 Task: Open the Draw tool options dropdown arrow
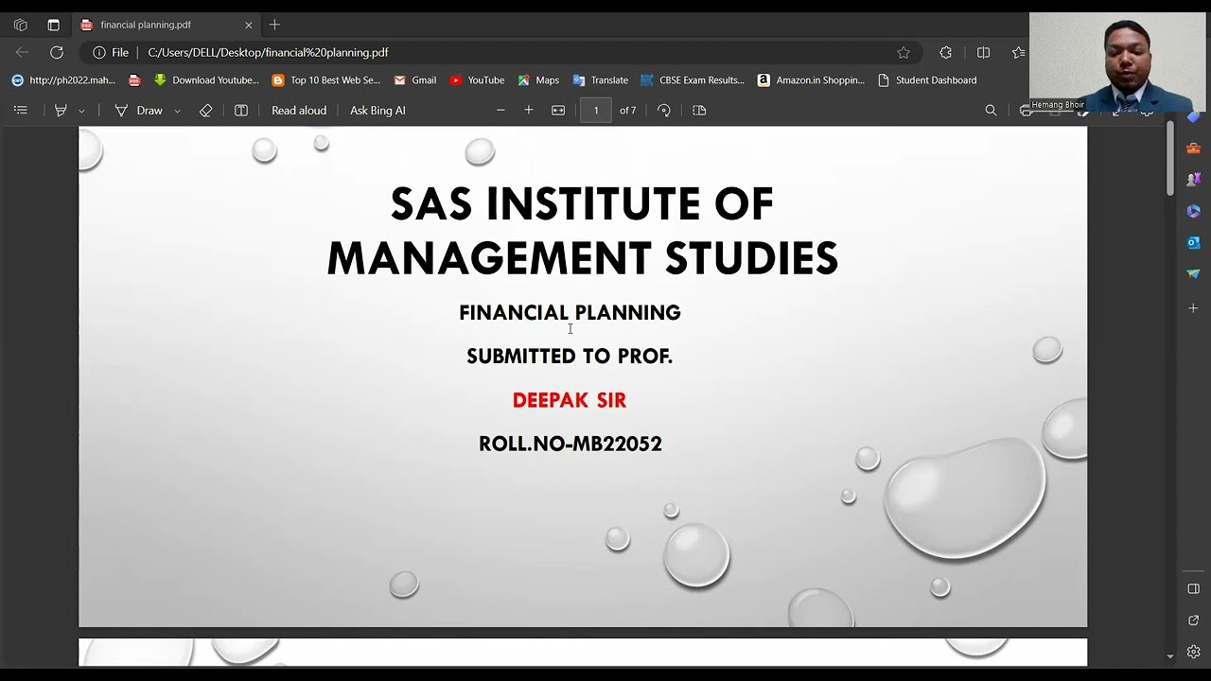(177, 111)
